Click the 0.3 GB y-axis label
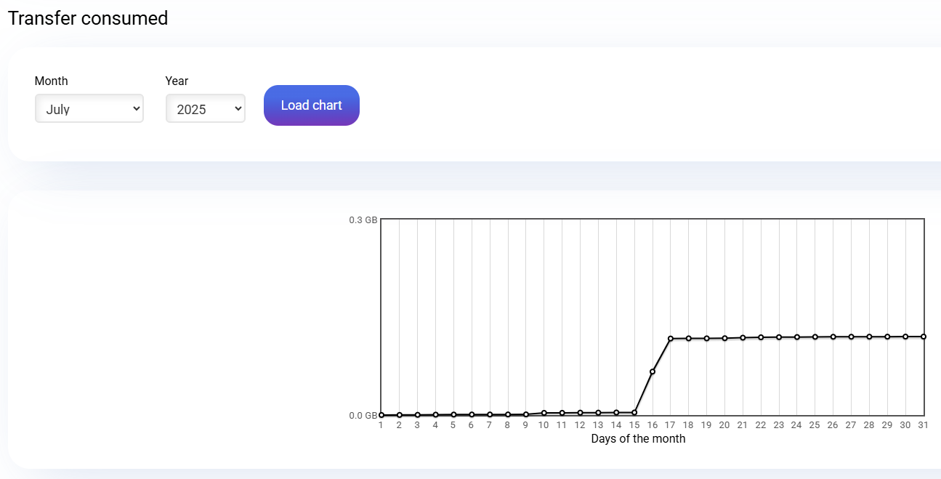 tap(363, 220)
